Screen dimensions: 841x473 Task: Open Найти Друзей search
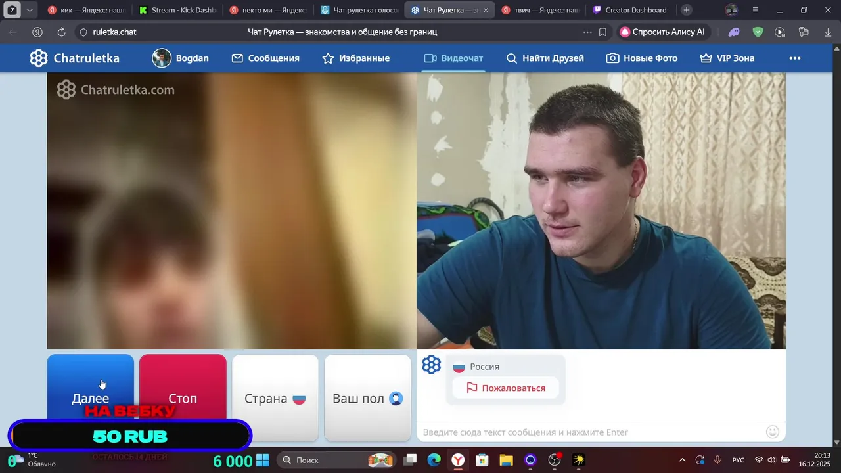545,58
